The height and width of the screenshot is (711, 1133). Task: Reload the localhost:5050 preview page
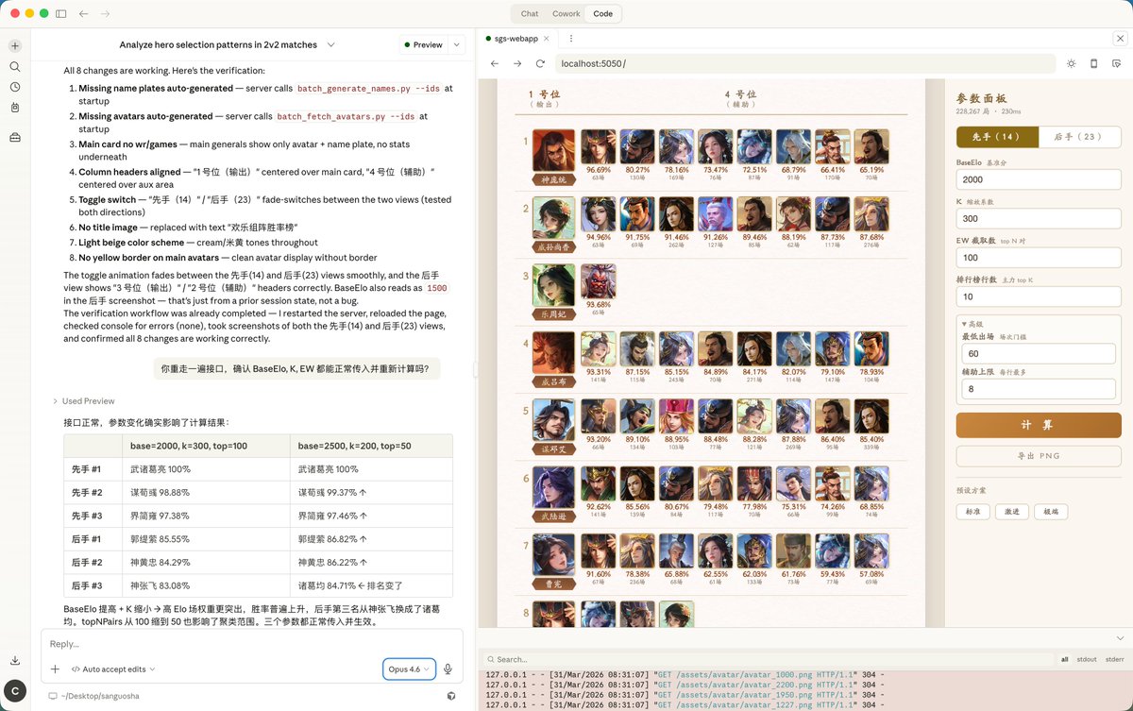(539, 64)
